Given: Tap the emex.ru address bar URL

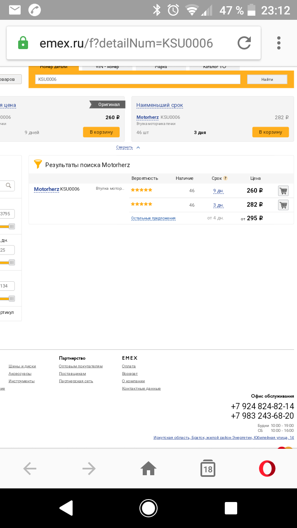Looking at the screenshot, I should (x=126, y=43).
